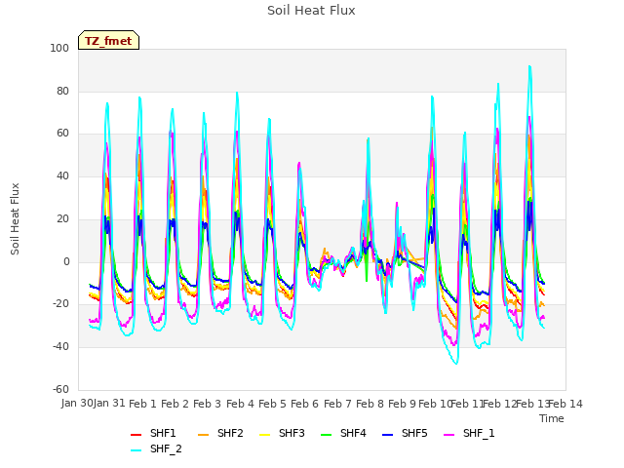Click the Feb 12 x-axis tick label
The height and width of the screenshot is (468, 624).
pos(499,404)
